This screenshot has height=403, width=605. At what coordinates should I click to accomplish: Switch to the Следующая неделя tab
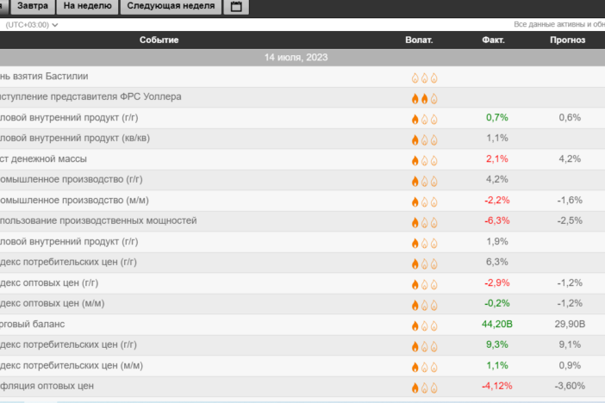[171, 6]
